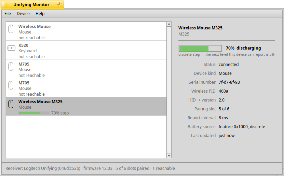Click the "Keyboard" label under K520
Screen dimensions: 284x176
coord(28,51)
